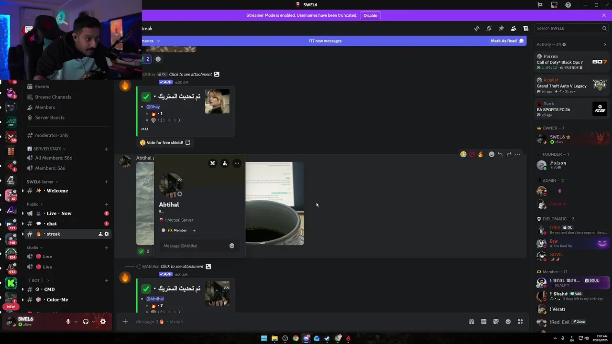Open the CMD channel

[x=67, y=290]
